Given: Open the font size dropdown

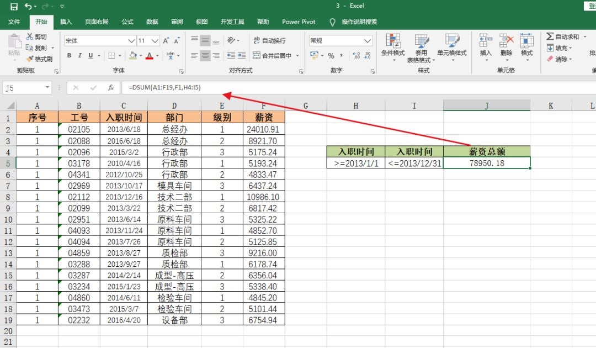Looking at the screenshot, I should 155,41.
